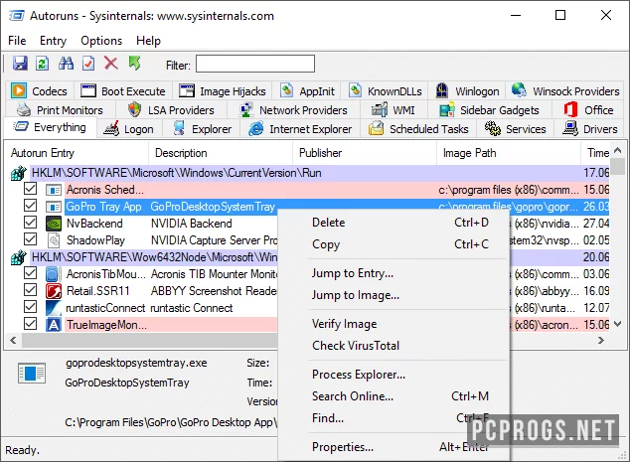Click the list's scroll up arrow
Screen dimensions: 630x462
point(618,151)
